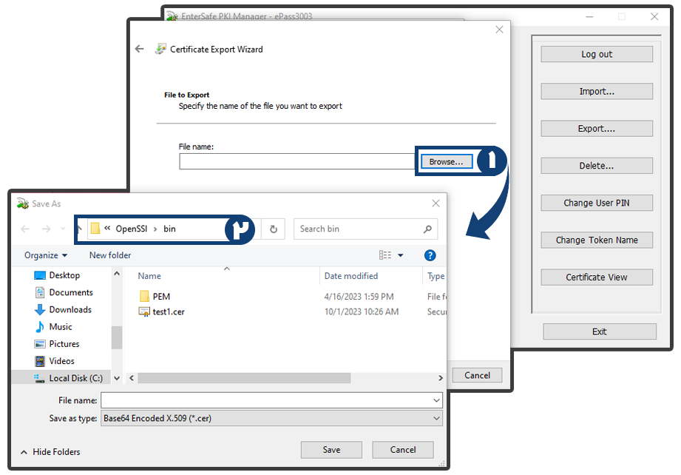This screenshot has width=681, height=475.
Task: Change the view using the view icon
Action: click(x=384, y=255)
